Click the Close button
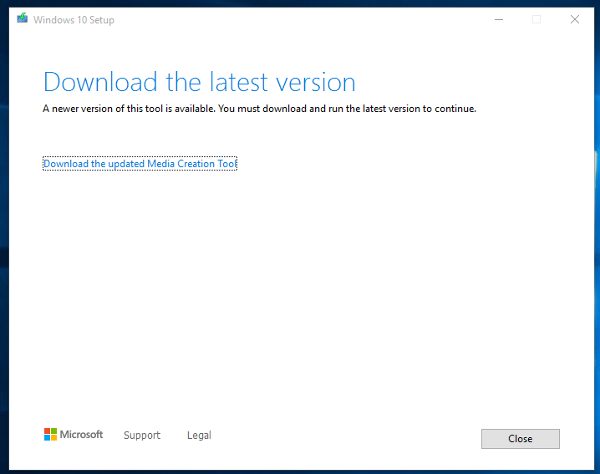 point(520,438)
